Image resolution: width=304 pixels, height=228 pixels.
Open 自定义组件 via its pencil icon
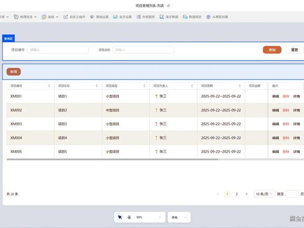(66, 17)
